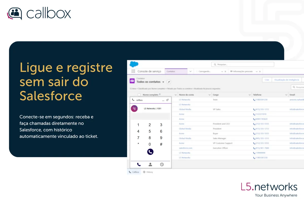Dial digit 9 on callbox keypad
304x203 pixels.
pos(161,138)
